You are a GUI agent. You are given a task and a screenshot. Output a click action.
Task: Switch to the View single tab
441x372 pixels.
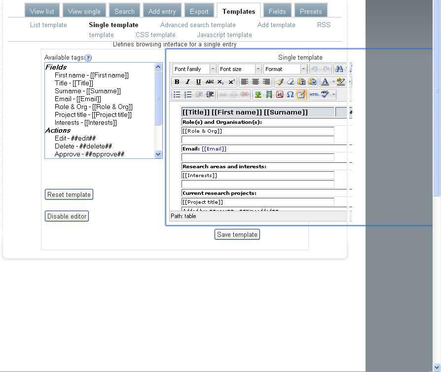(84, 11)
